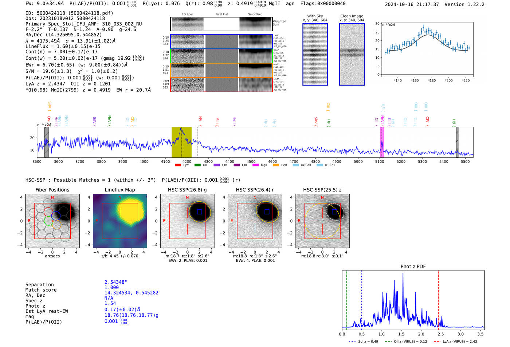Click the green OII legend swatch
This screenshot has width=510, height=347.
(x=197, y=165)
